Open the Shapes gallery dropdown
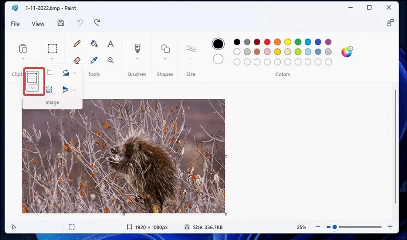407x240 pixels. 165,58
